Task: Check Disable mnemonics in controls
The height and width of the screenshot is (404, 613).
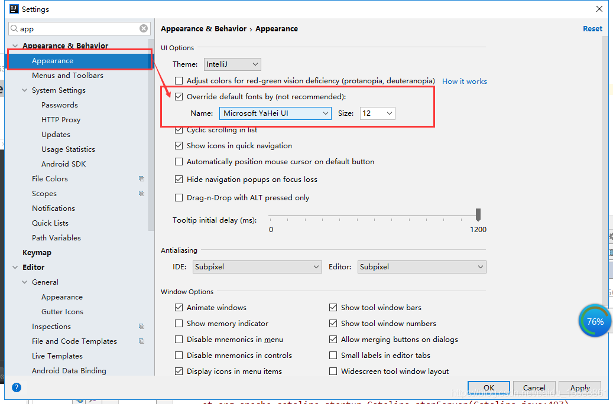Action: tap(179, 355)
